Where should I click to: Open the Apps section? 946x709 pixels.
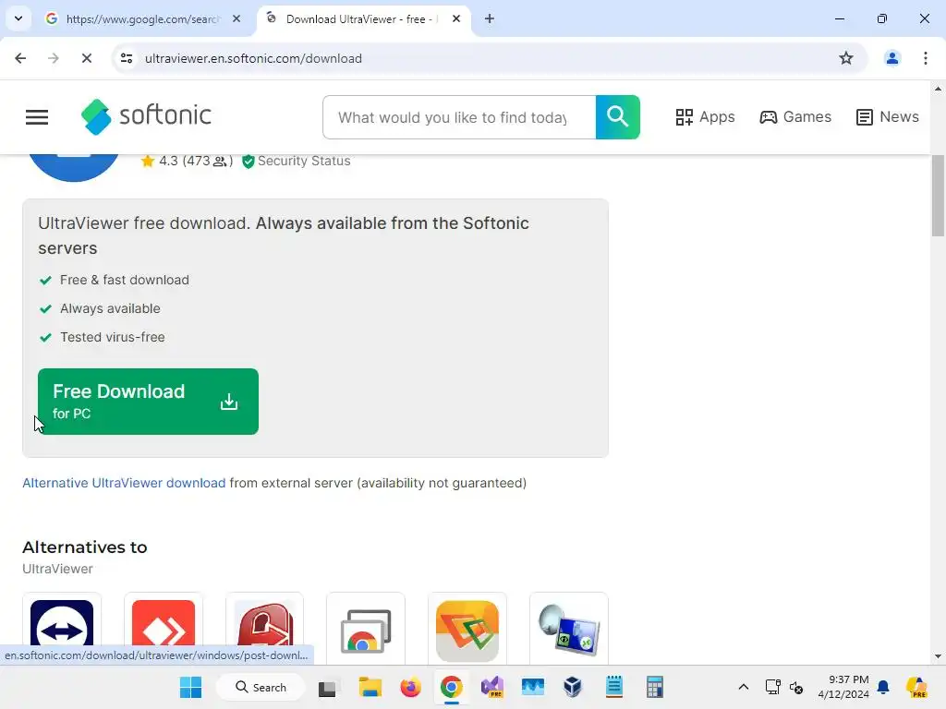click(x=705, y=117)
